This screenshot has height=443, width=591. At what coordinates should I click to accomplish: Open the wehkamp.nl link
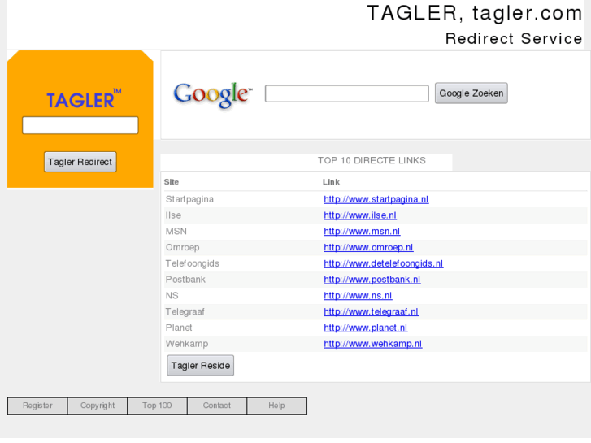click(x=373, y=344)
